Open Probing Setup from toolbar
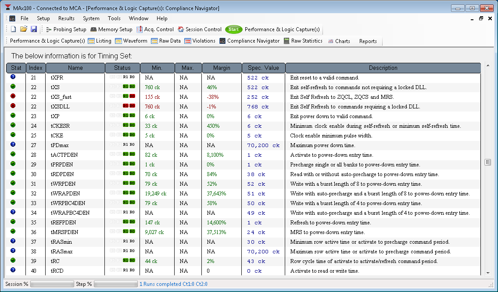 66,29
